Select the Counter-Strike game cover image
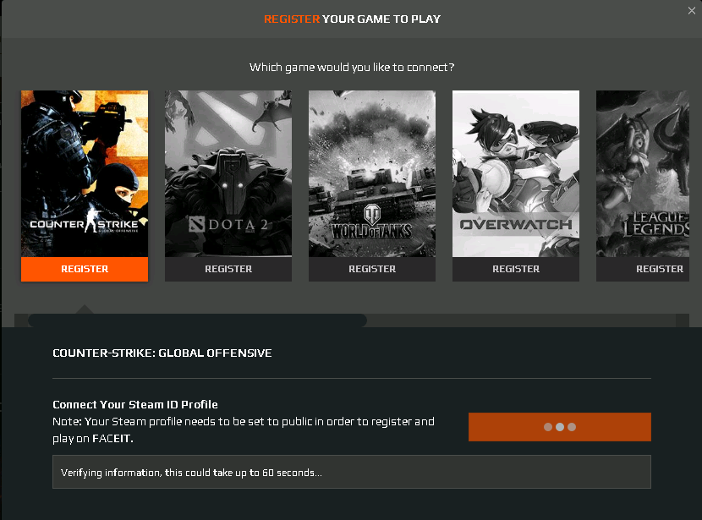The image size is (702, 520). 85,173
